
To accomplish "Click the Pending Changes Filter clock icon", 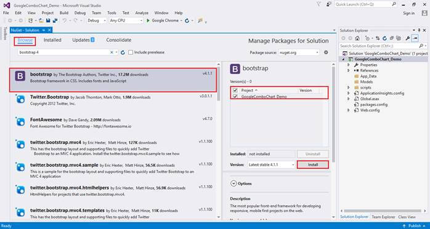I will pyautogui.click(x=368, y=38).
